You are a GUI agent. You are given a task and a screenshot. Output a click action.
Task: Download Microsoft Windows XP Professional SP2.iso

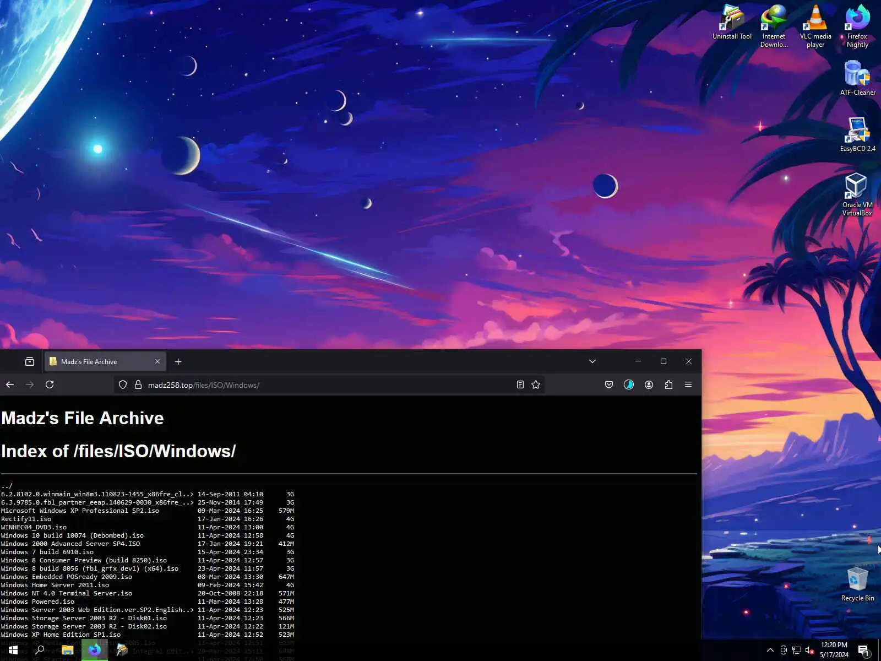coord(80,511)
